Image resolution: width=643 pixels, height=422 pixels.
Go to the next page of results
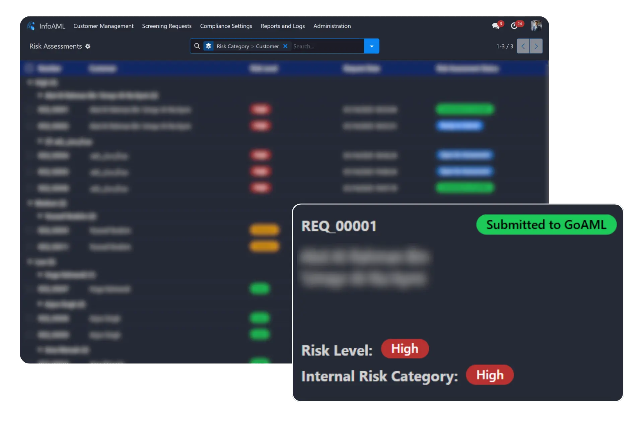point(536,46)
